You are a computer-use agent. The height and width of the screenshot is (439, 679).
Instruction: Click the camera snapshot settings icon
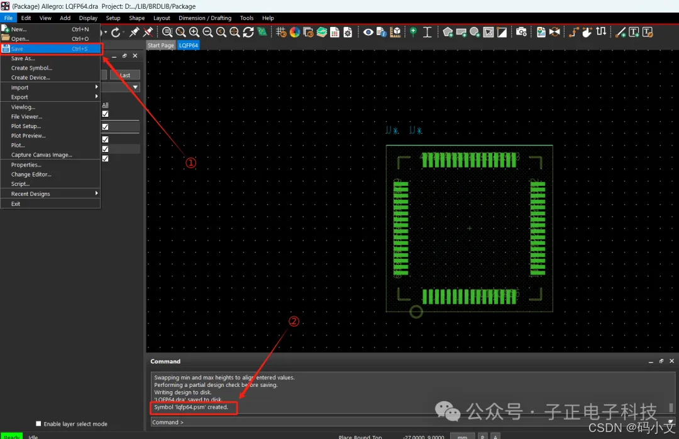coord(521,33)
